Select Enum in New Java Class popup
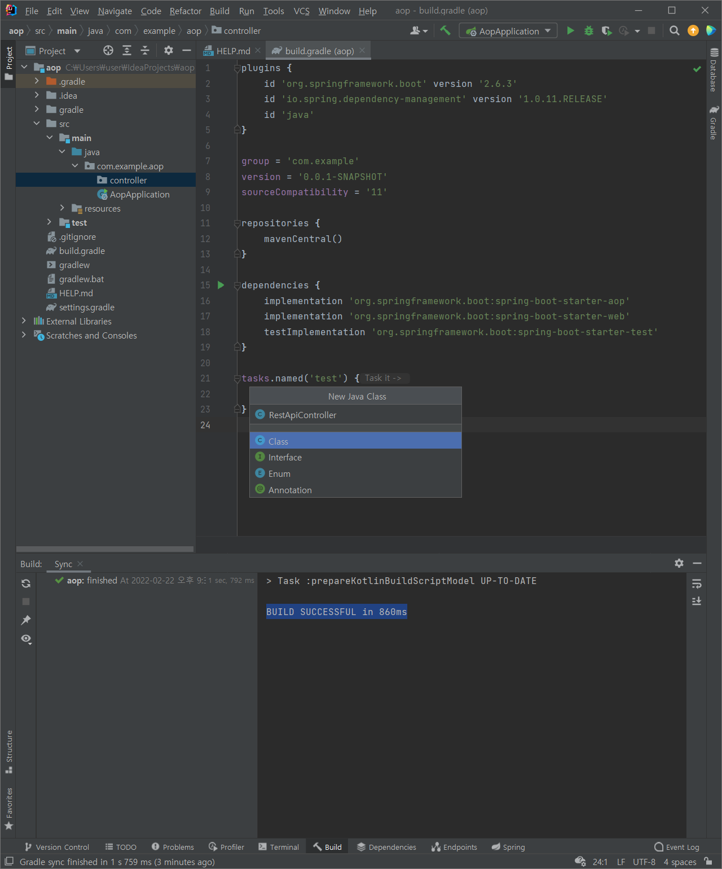 point(355,473)
